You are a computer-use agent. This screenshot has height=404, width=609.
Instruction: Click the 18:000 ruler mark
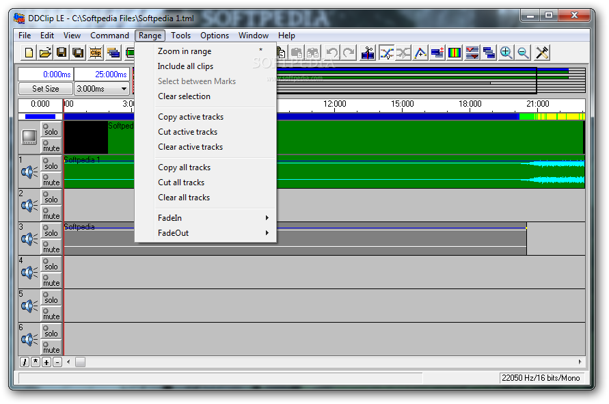[x=470, y=104]
